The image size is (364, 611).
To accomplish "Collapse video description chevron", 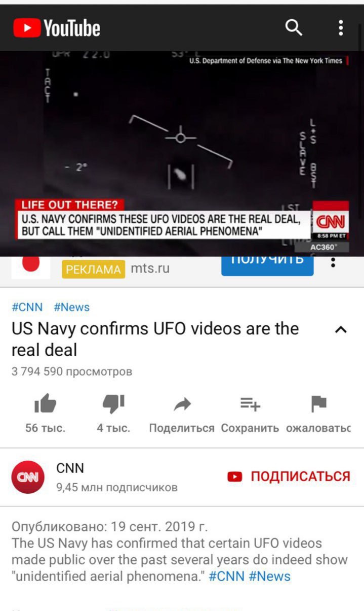I will click(x=341, y=330).
